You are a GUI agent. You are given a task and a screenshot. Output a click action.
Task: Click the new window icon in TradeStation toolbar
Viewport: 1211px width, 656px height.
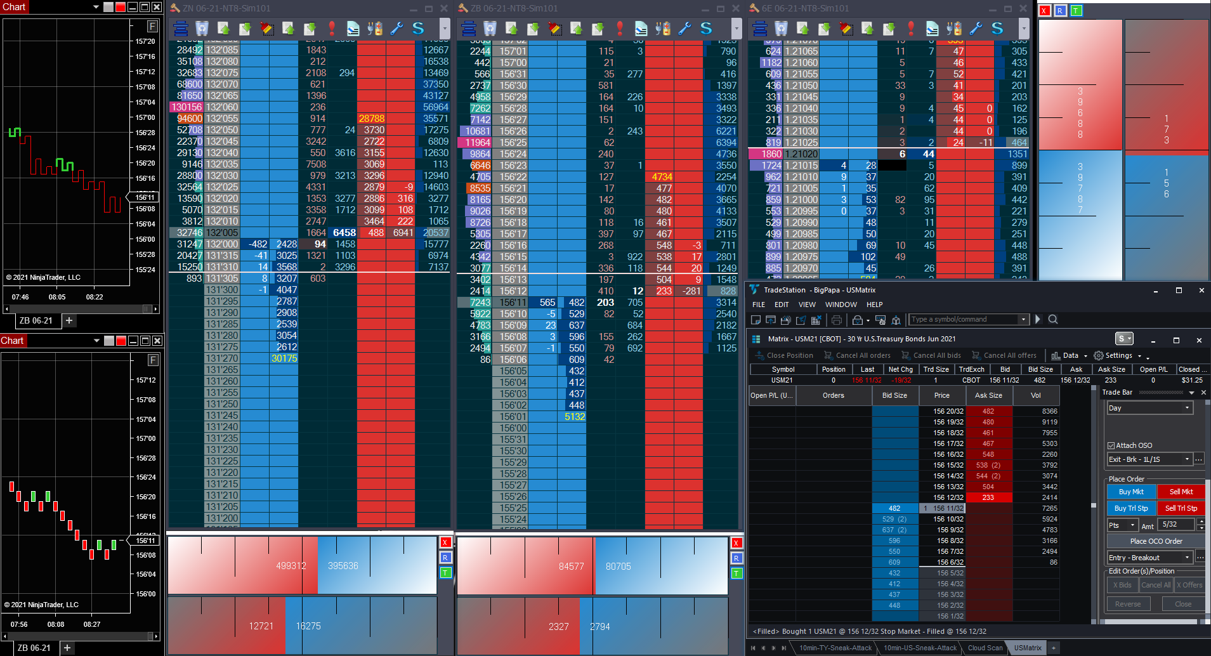click(756, 320)
